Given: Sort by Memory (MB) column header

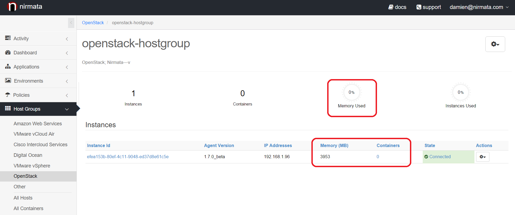Looking at the screenshot, I should click(334, 145).
